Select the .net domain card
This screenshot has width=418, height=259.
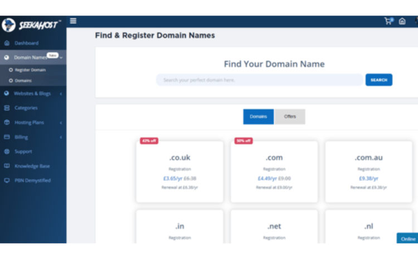click(x=274, y=227)
